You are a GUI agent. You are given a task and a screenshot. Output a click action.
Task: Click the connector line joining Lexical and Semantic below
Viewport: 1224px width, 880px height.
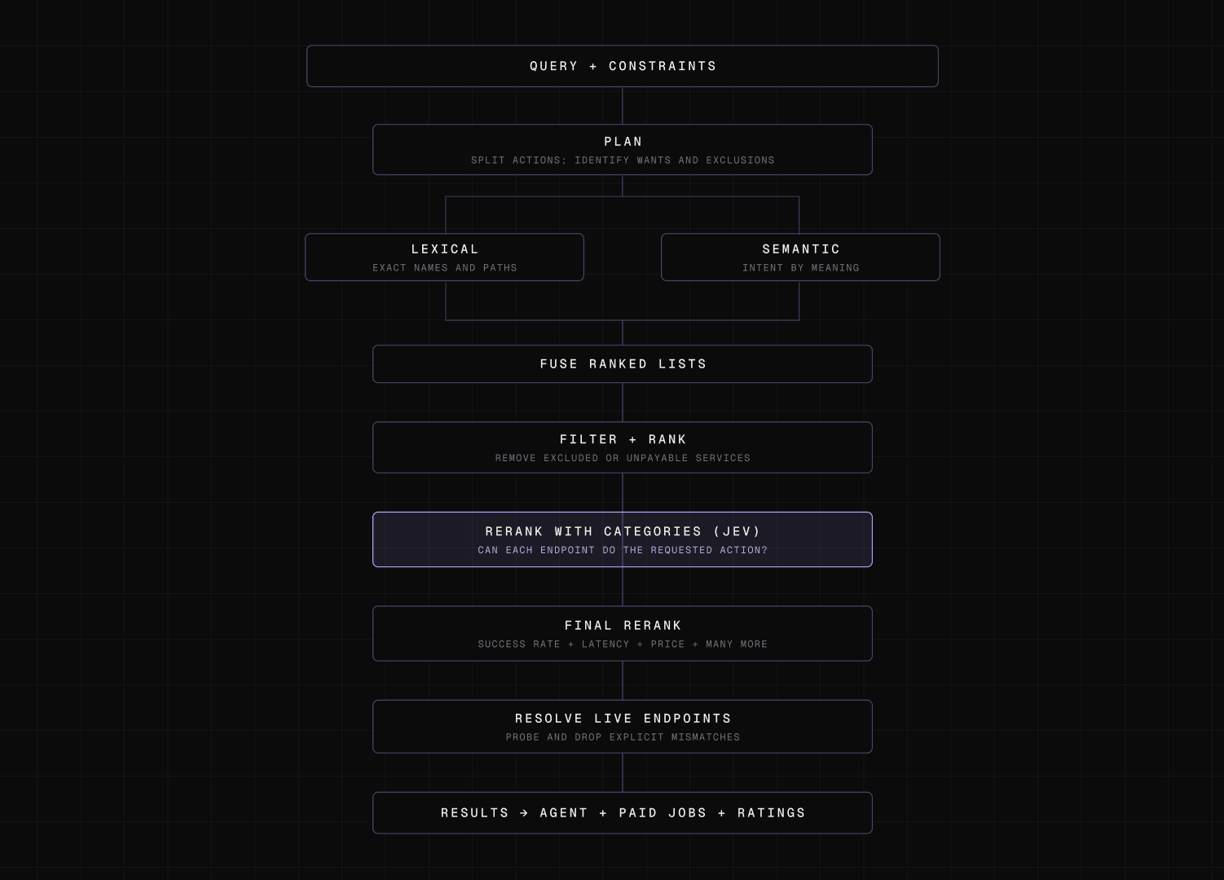[x=623, y=320]
